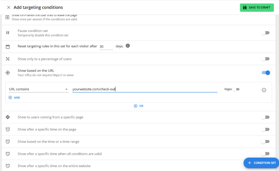Click the exit-intent arrow icon
The image size is (279, 171).
pos(8,18)
